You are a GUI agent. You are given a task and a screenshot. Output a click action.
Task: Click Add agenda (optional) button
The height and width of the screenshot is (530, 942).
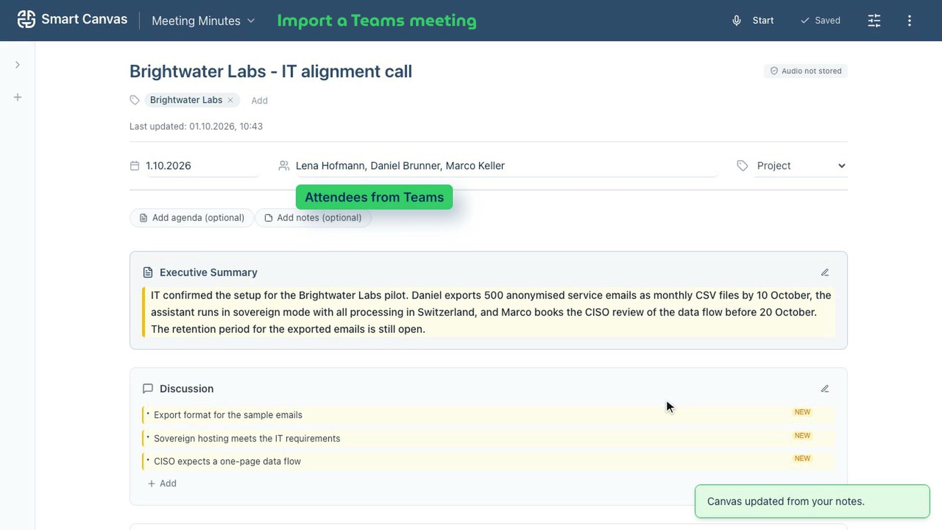pyautogui.click(x=192, y=218)
